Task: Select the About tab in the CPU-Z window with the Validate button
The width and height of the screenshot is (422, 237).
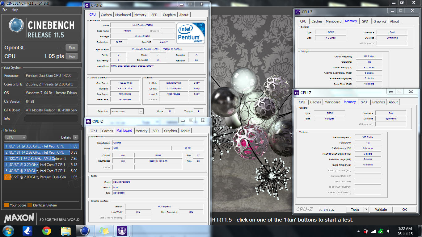Action: tap(393, 102)
